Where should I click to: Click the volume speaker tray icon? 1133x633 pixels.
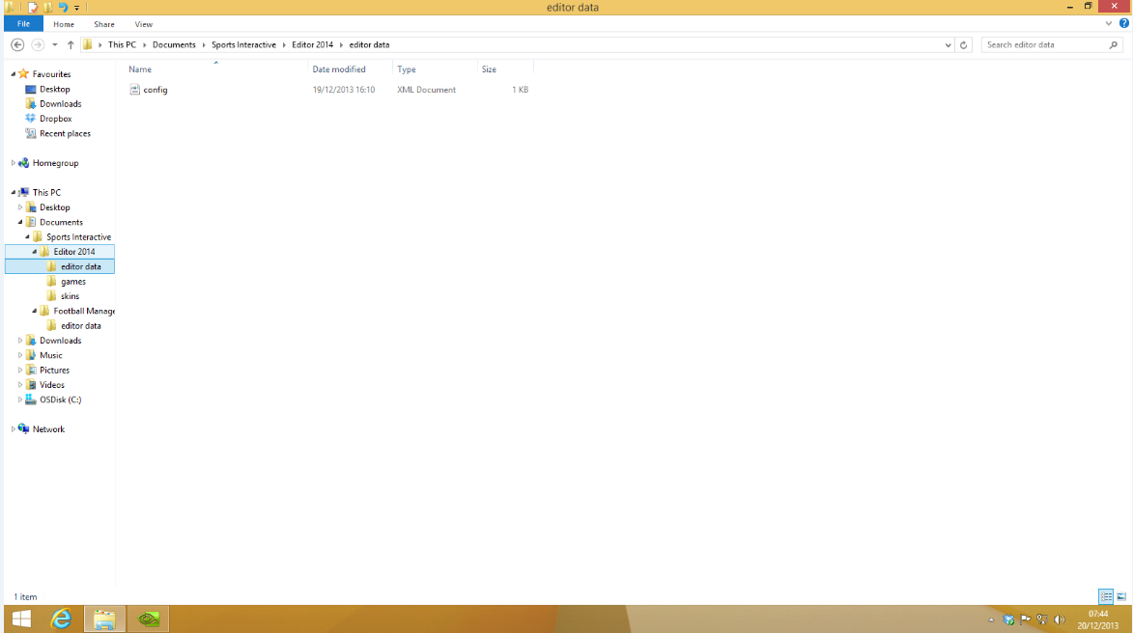click(1060, 619)
